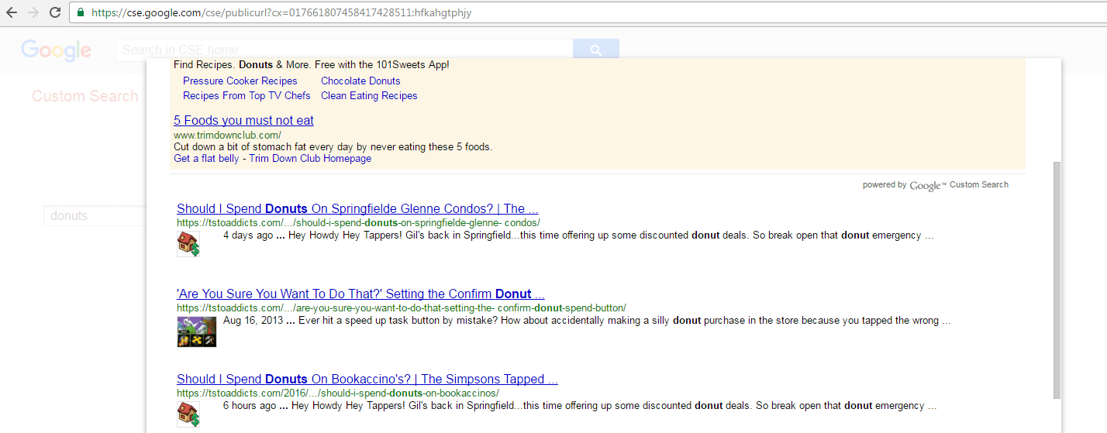The height and width of the screenshot is (433, 1107).
Task: Open the 5 Foods you must not eat ad
Action: [x=243, y=120]
